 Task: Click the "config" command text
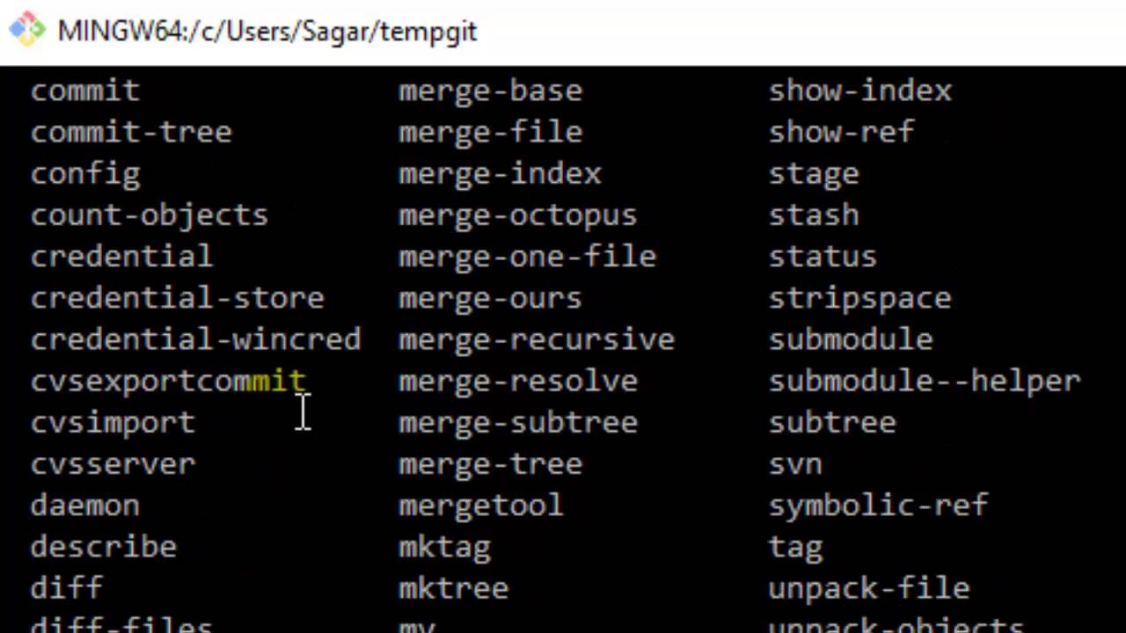pos(85,174)
